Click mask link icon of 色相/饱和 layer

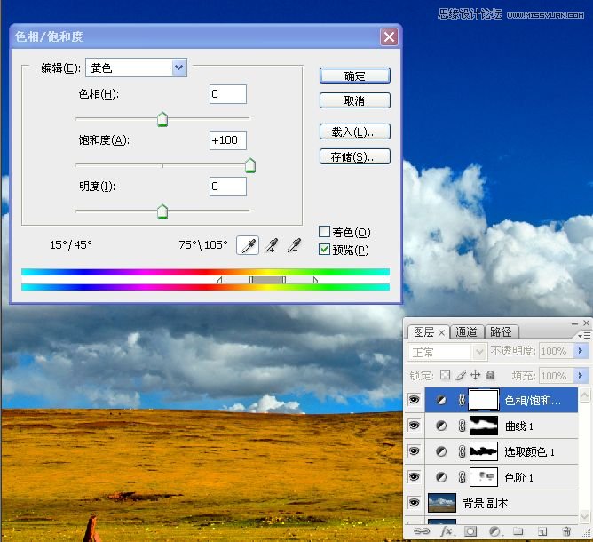pyautogui.click(x=462, y=400)
